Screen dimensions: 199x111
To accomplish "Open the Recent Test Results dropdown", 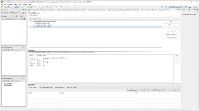I will point(139,90).
